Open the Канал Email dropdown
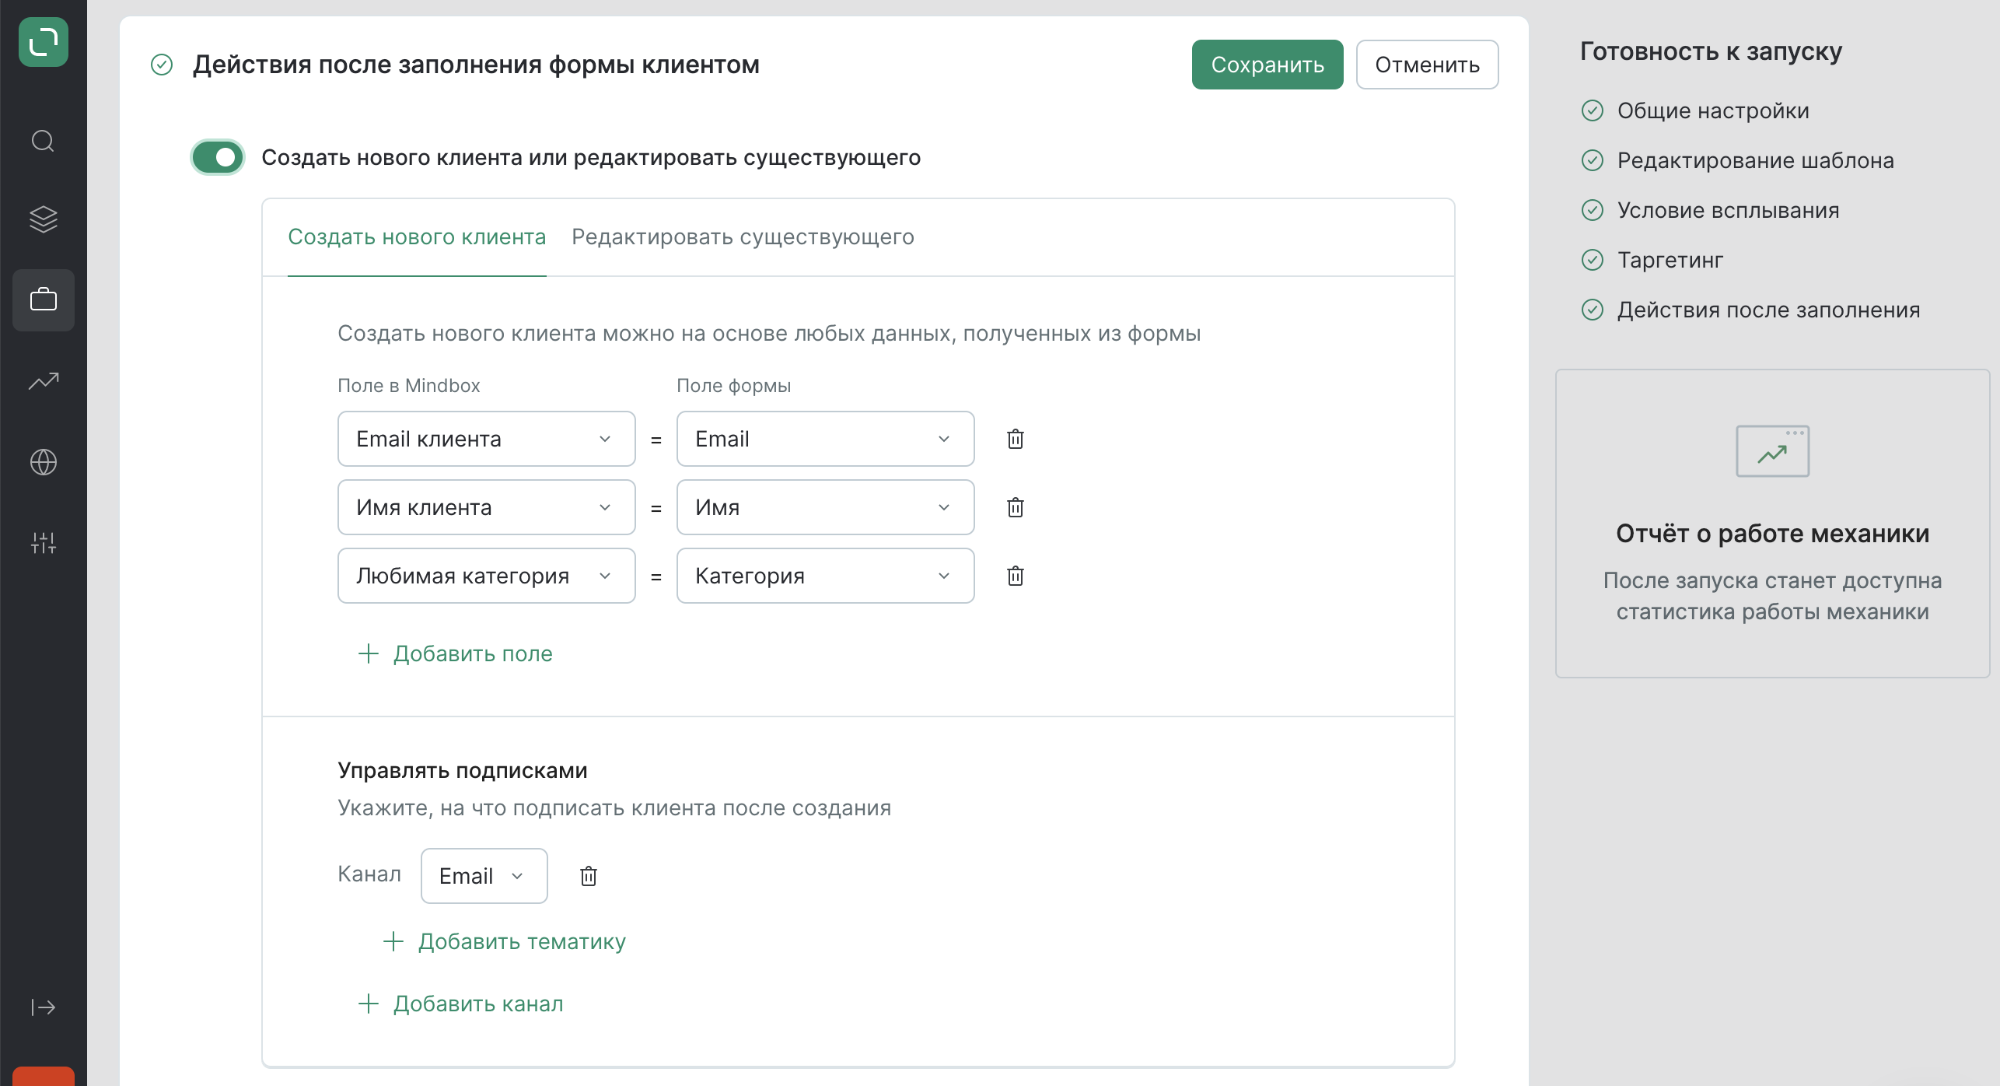This screenshot has height=1086, width=2000. pos(484,876)
